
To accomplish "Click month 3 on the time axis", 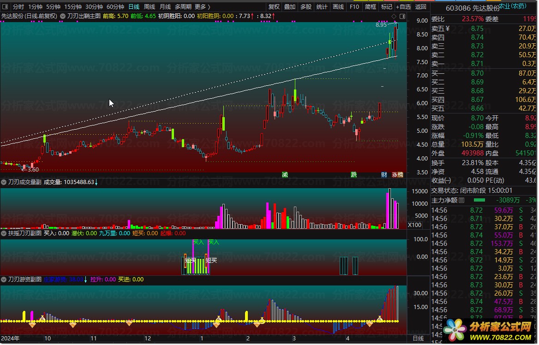I will (x=294, y=339).
